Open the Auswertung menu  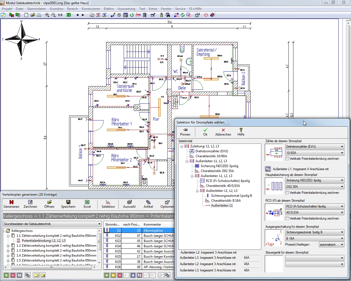(126, 9)
